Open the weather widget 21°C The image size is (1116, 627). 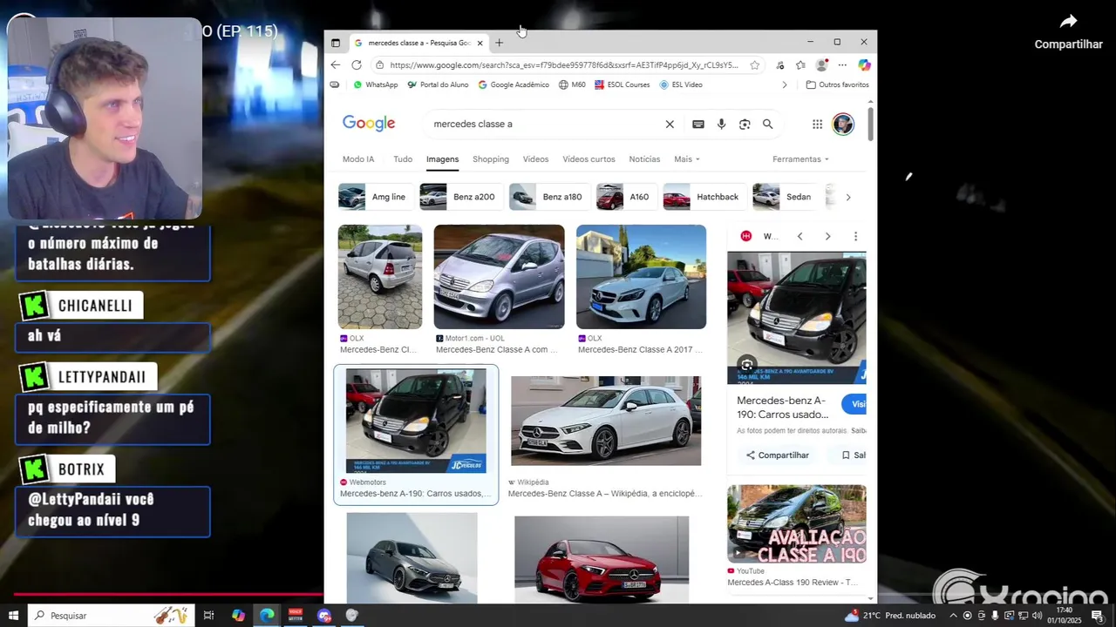click(x=890, y=616)
